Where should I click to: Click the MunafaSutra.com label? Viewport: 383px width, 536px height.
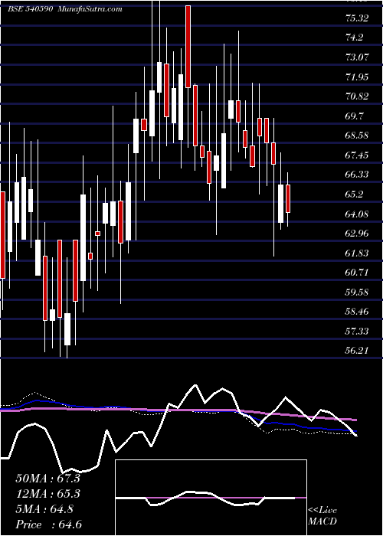tap(90, 9)
